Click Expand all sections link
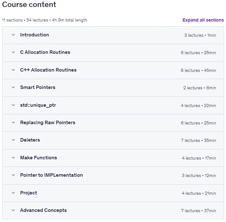The width and height of the screenshot is (226, 222). click(x=203, y=20)
